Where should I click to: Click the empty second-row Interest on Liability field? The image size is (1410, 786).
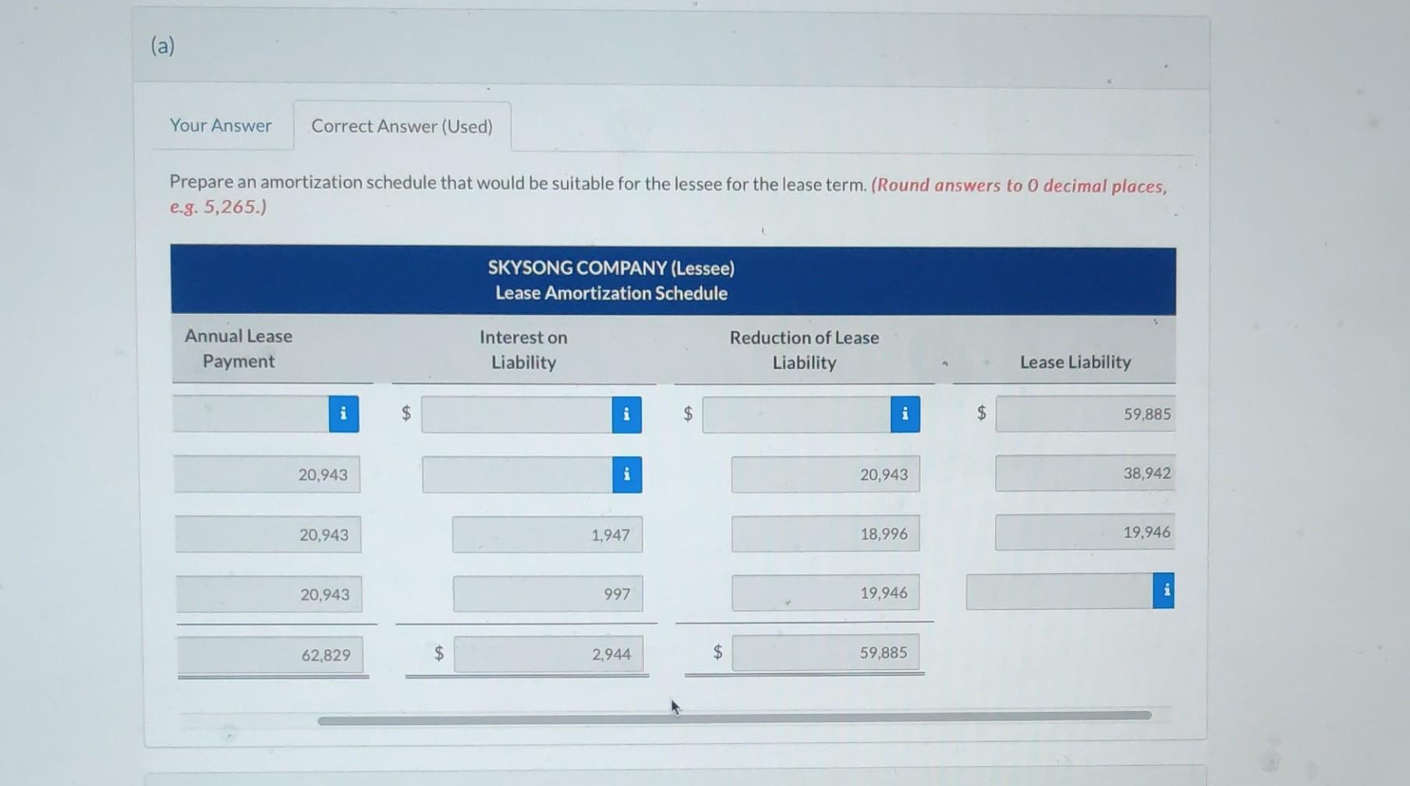(x=515, y=474)
